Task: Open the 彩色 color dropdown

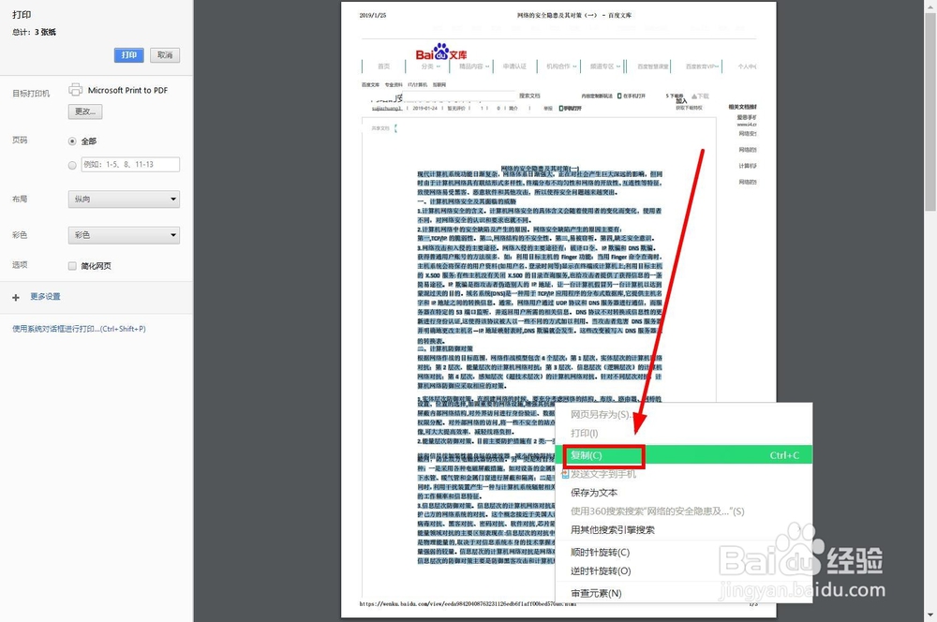Action: 124,235
